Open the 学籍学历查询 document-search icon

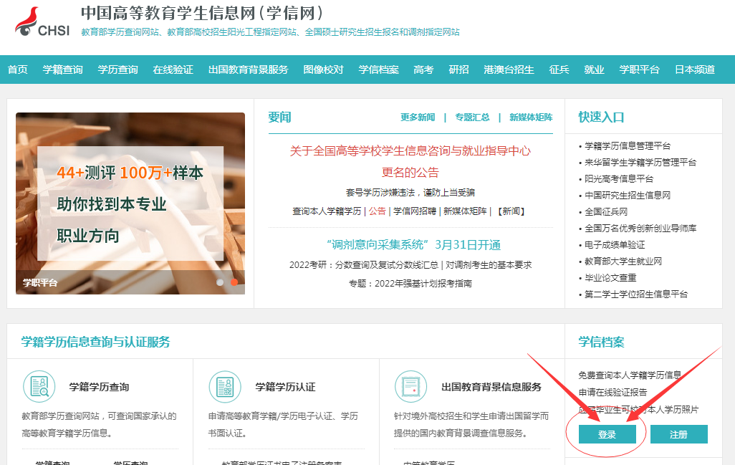point(39,387)
